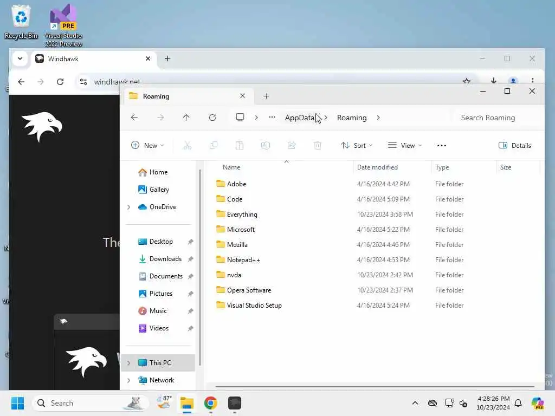Image resolution: width=555 pixels, height=416 pixels.
Task: Click the Roaming breadcrumb
Action: pyautogui.click(x=352, y=118)
